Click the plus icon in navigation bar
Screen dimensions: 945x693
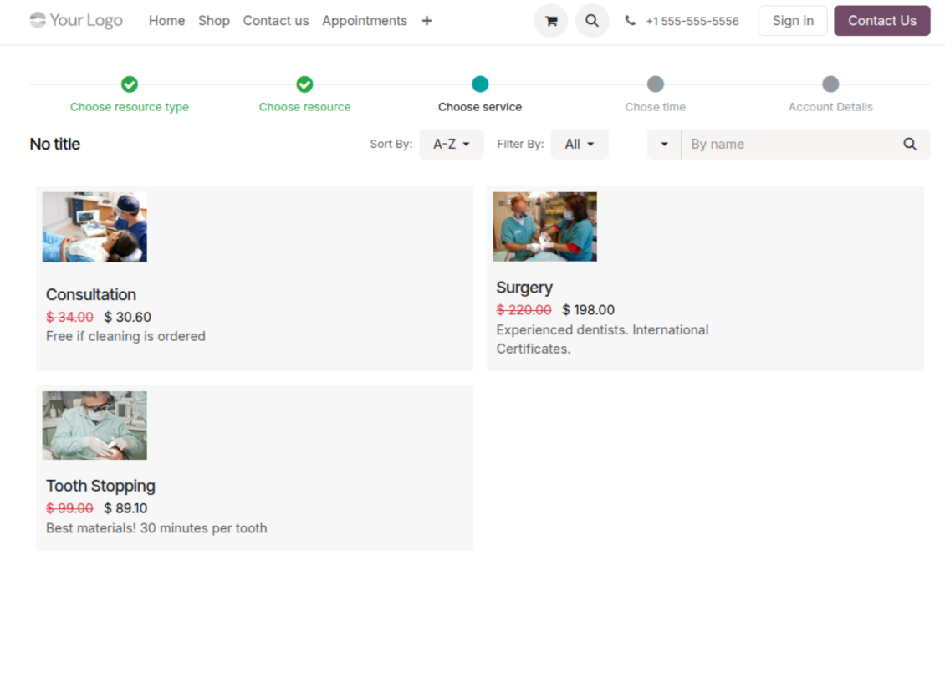[427, 21]
